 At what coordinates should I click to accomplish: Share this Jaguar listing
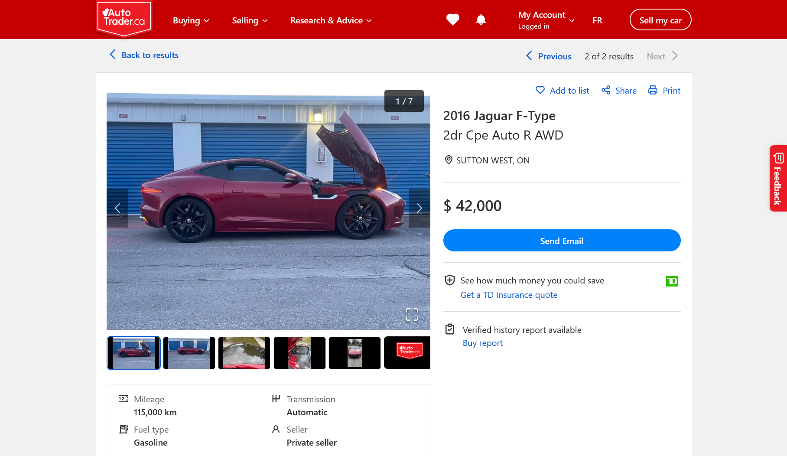pos(619,91)
